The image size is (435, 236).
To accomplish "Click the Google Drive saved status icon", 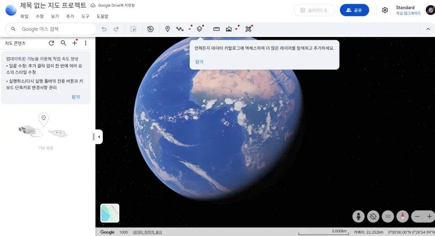I will pos(93,6).
